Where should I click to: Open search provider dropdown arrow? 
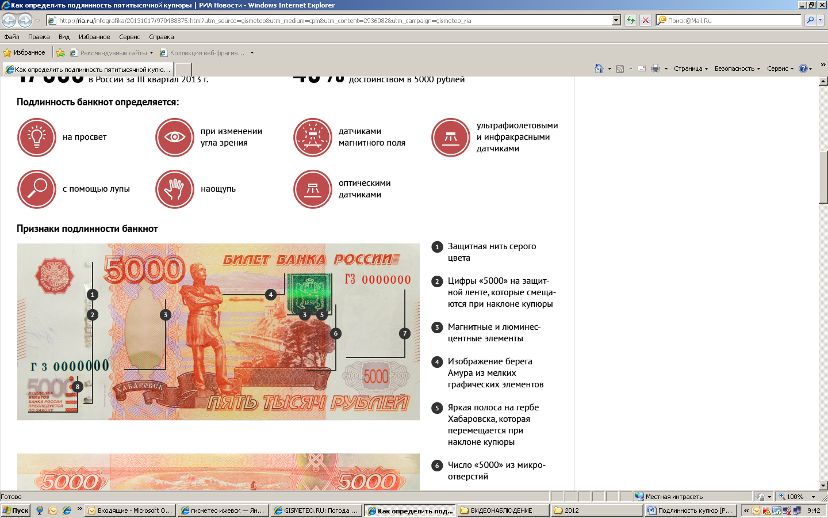[x=821, y=20]
